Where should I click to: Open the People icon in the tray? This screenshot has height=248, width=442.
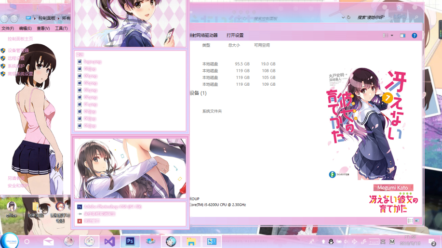(x=312, y=242)
